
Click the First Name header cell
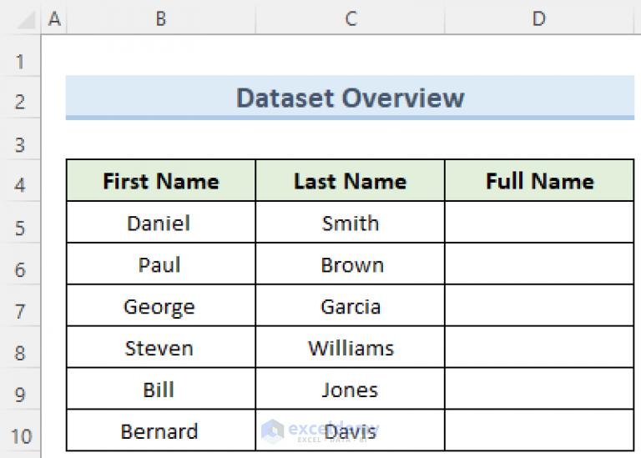[x=160, y=181]
